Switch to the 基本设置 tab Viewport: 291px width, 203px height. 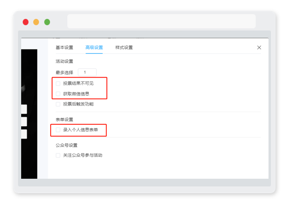click(x=64, y=48)
